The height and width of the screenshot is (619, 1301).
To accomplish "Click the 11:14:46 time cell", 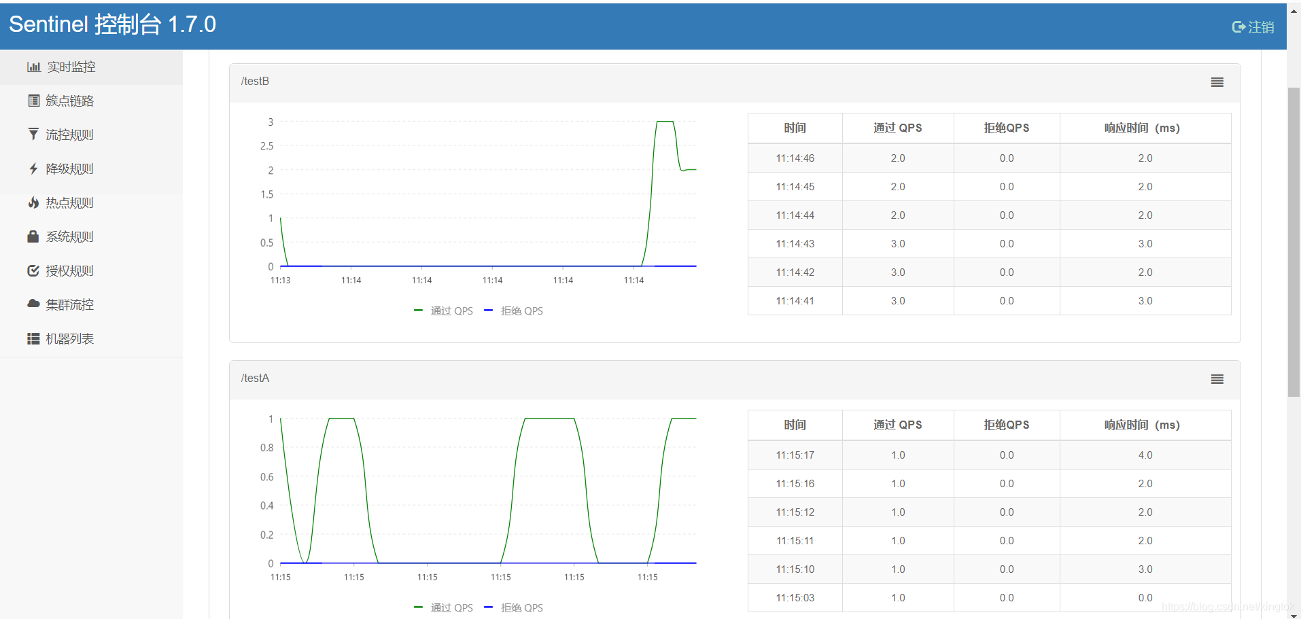I will [795, 158].
